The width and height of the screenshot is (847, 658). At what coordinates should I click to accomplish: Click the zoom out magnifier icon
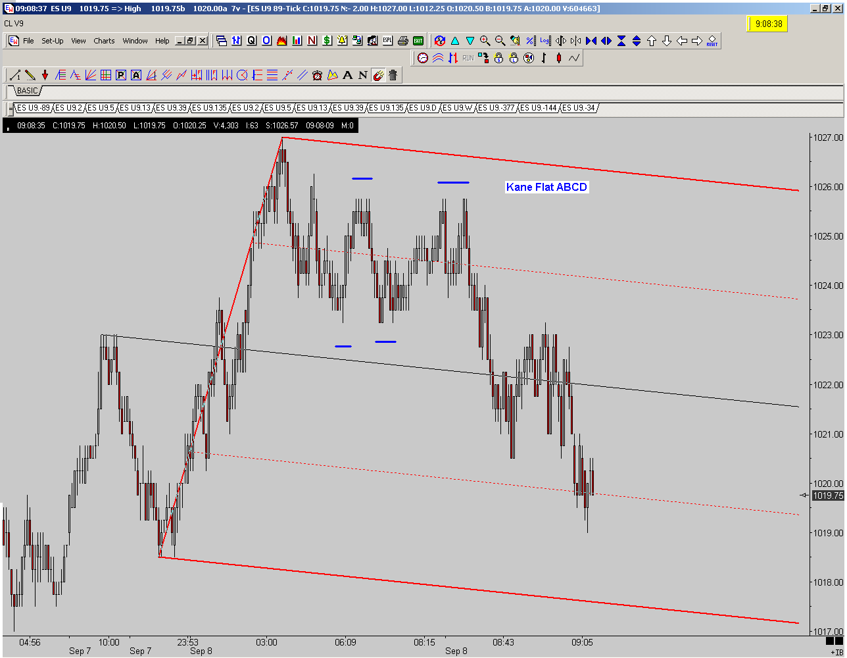[x=500, y=41]
